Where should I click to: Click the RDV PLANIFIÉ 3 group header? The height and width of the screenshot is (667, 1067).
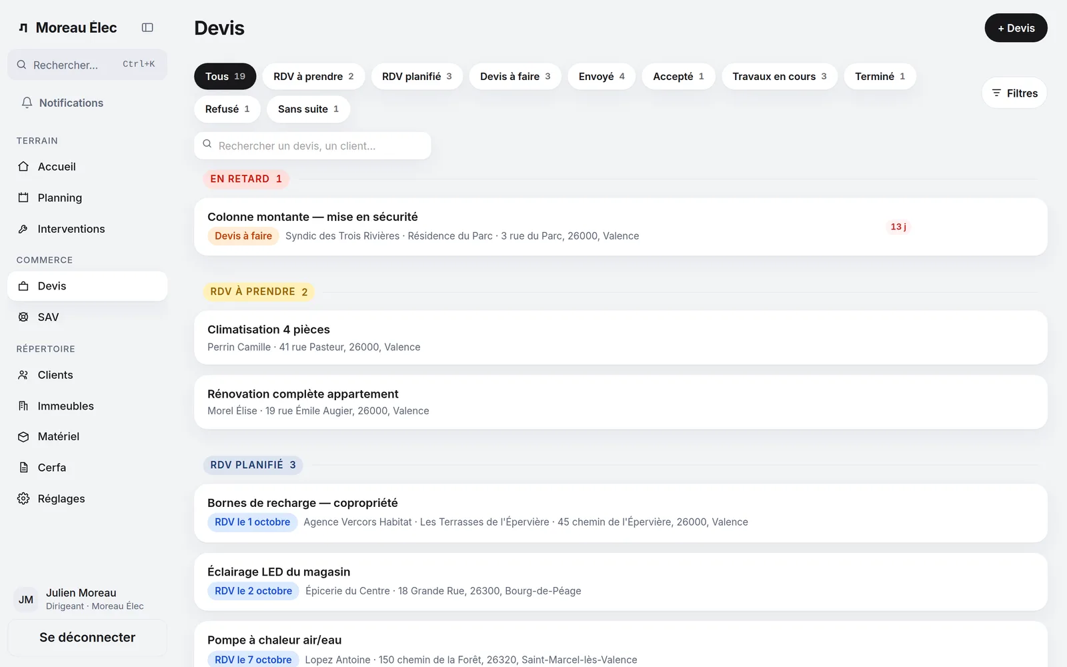click(x=253, y=465)
